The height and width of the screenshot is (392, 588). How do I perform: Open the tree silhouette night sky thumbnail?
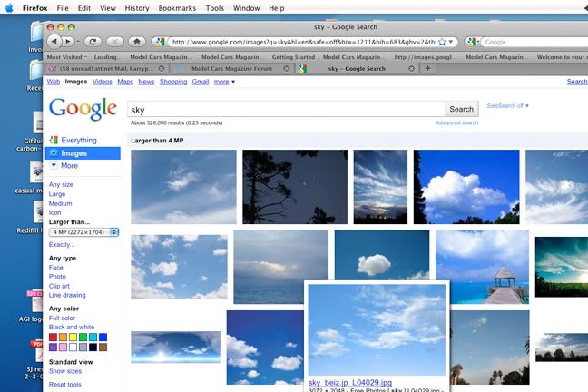click(x=295, y=187)
